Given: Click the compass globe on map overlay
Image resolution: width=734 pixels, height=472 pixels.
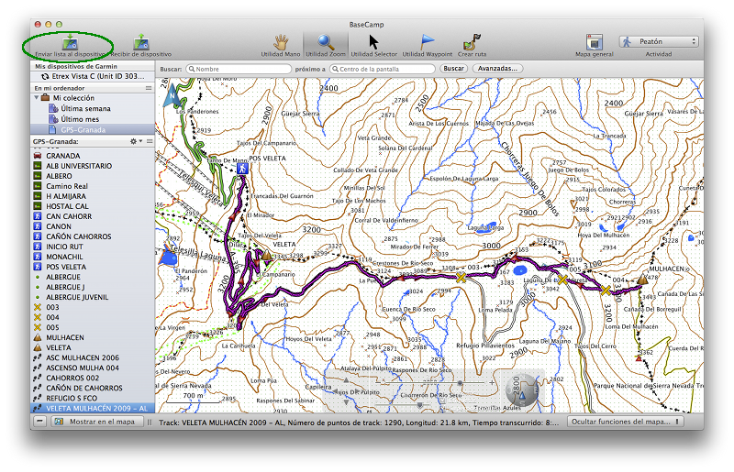Looking at the screenshot, I should [x=522, y=390].
